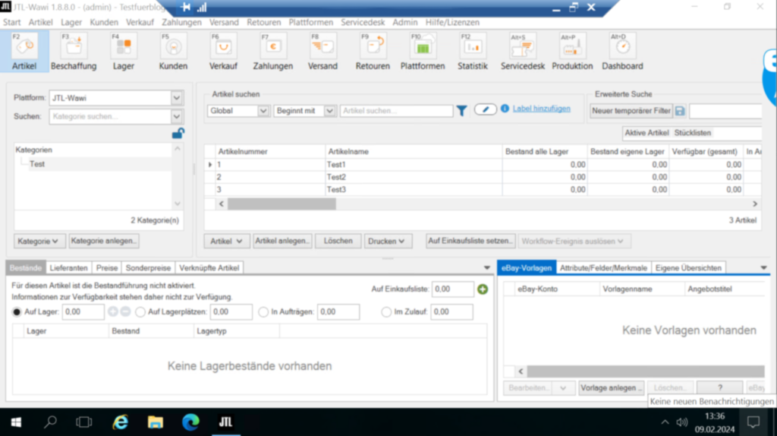Click the blue info icon by Label hinzufügen
777x436 pixels.
coord(505,109)
